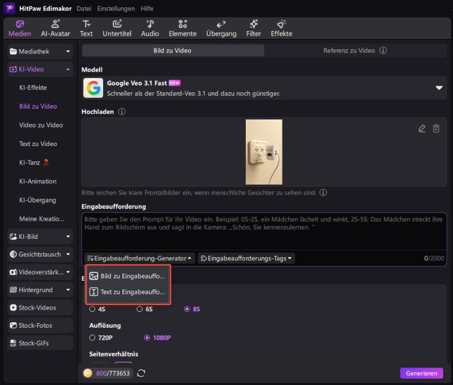Open the Übergang panel
The width and height of the screenshot is (453, 385).
click(221, 28)
